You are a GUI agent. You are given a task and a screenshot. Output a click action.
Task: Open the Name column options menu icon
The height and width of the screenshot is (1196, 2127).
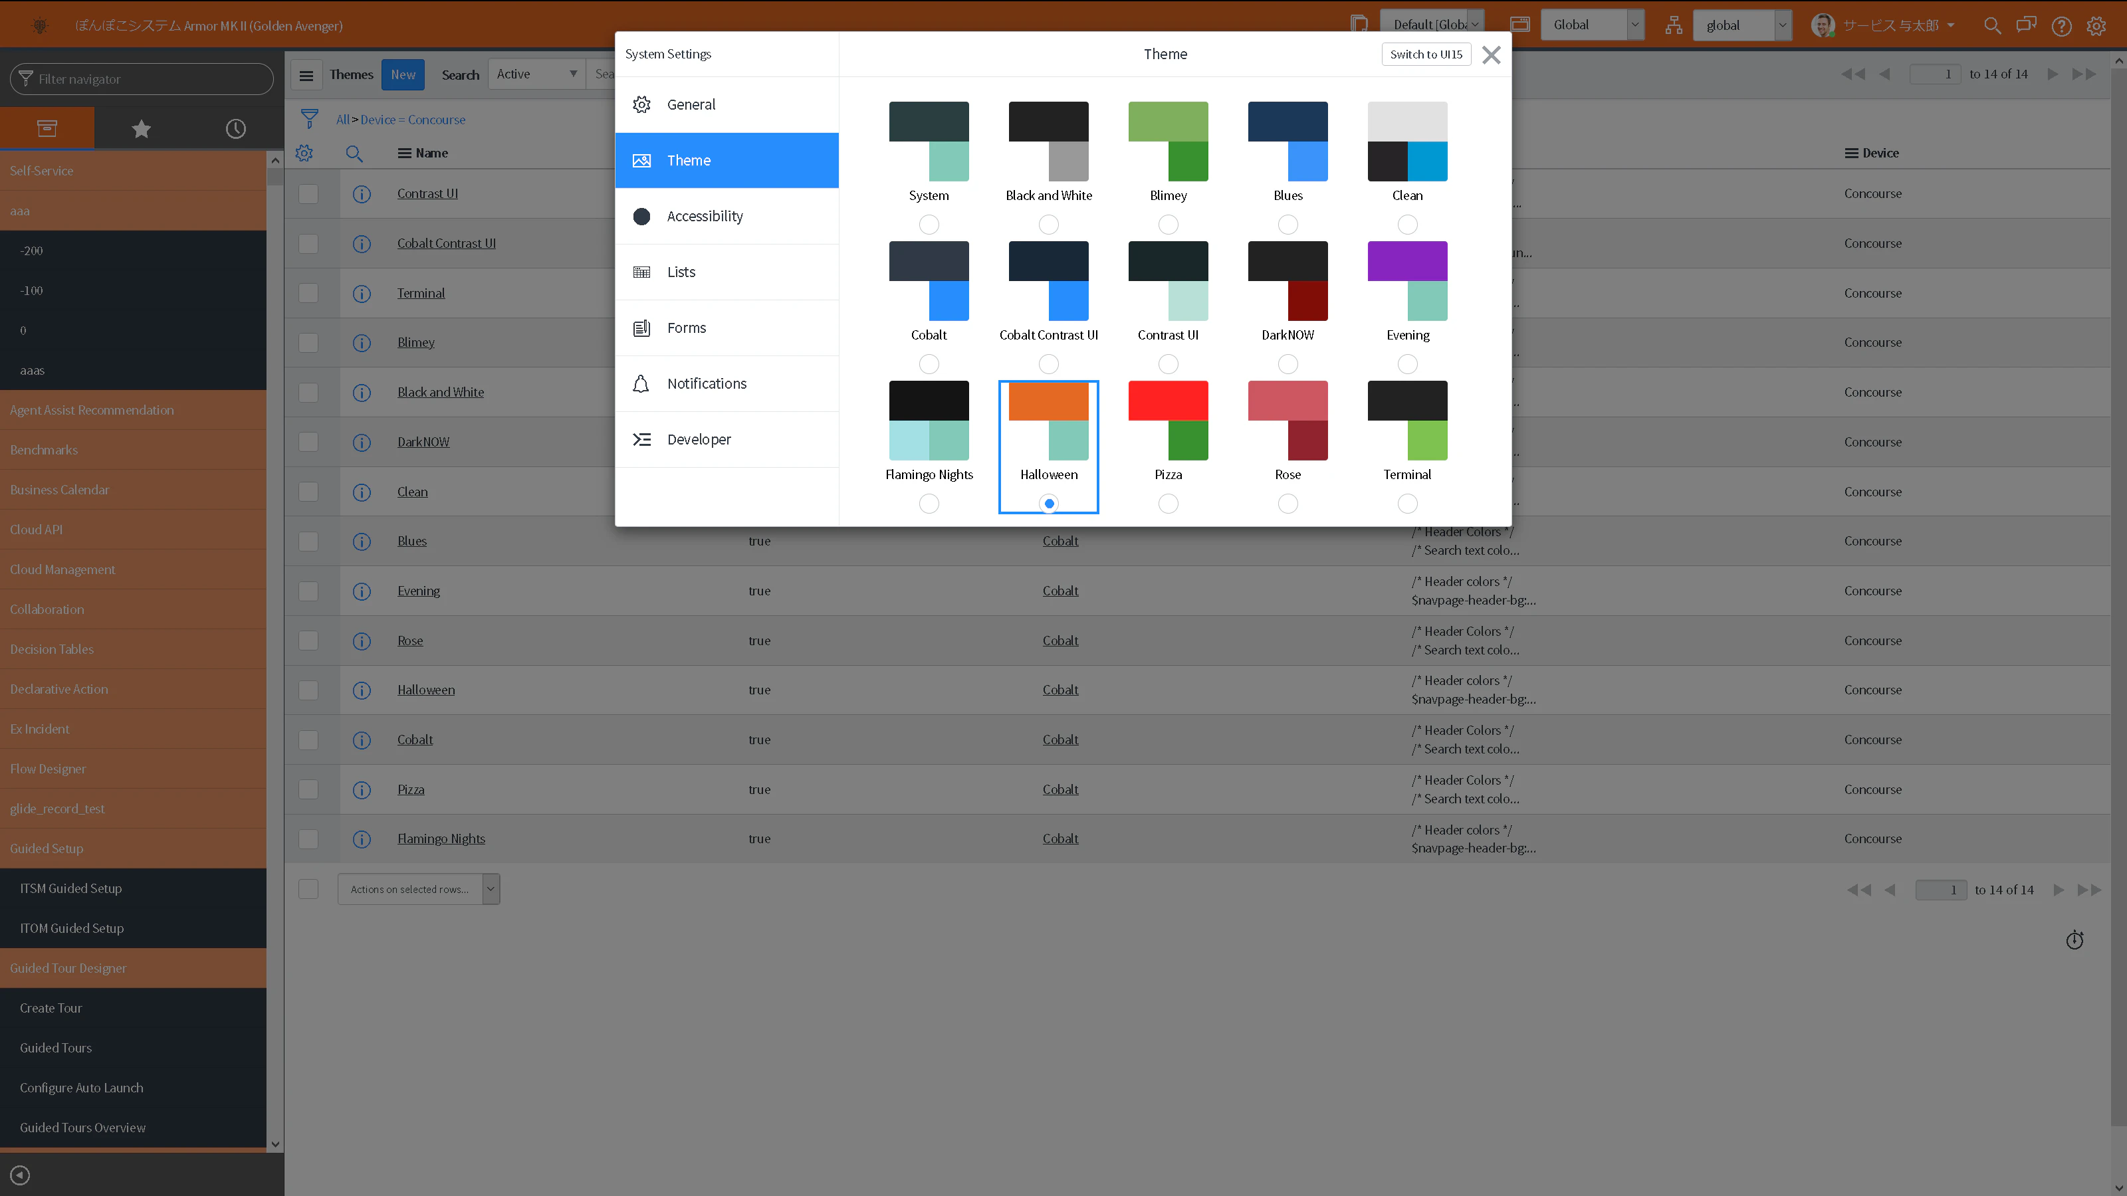point(403,153)
